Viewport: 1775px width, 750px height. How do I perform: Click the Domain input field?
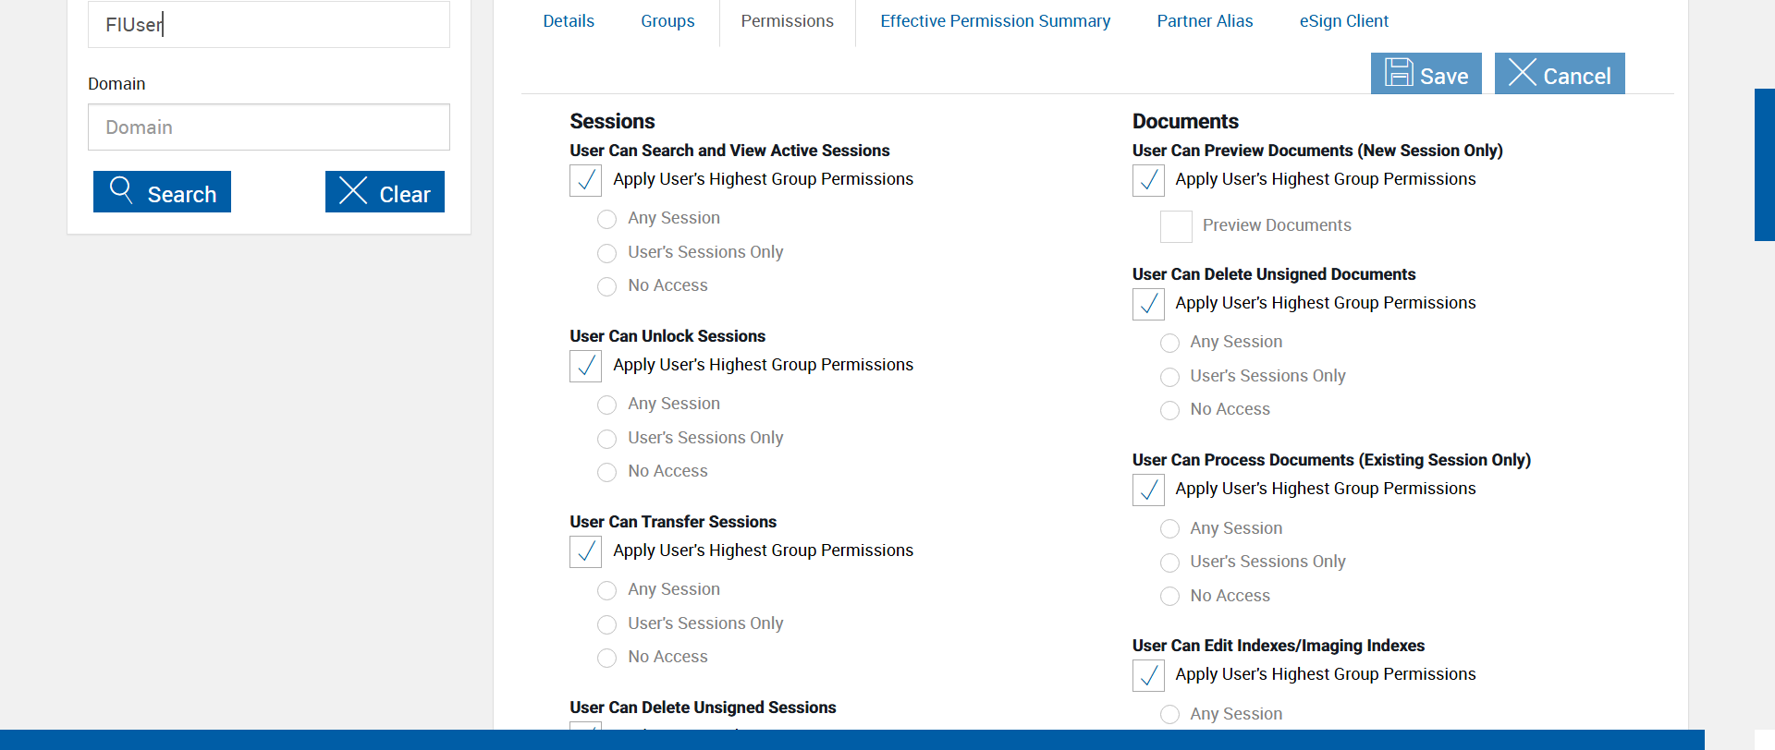(269, 127)
